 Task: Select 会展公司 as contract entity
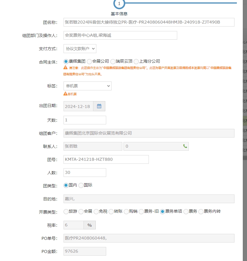(x=89, y=61)
